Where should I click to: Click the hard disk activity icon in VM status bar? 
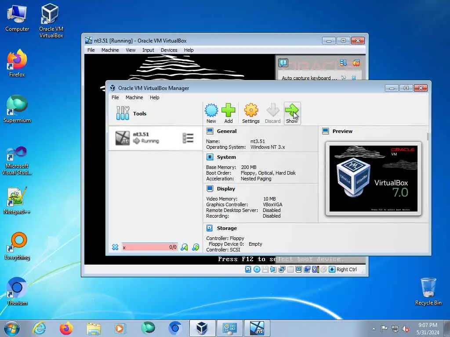pos(248,269)
